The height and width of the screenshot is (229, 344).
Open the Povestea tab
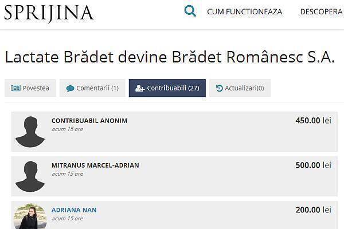point(30,88)
